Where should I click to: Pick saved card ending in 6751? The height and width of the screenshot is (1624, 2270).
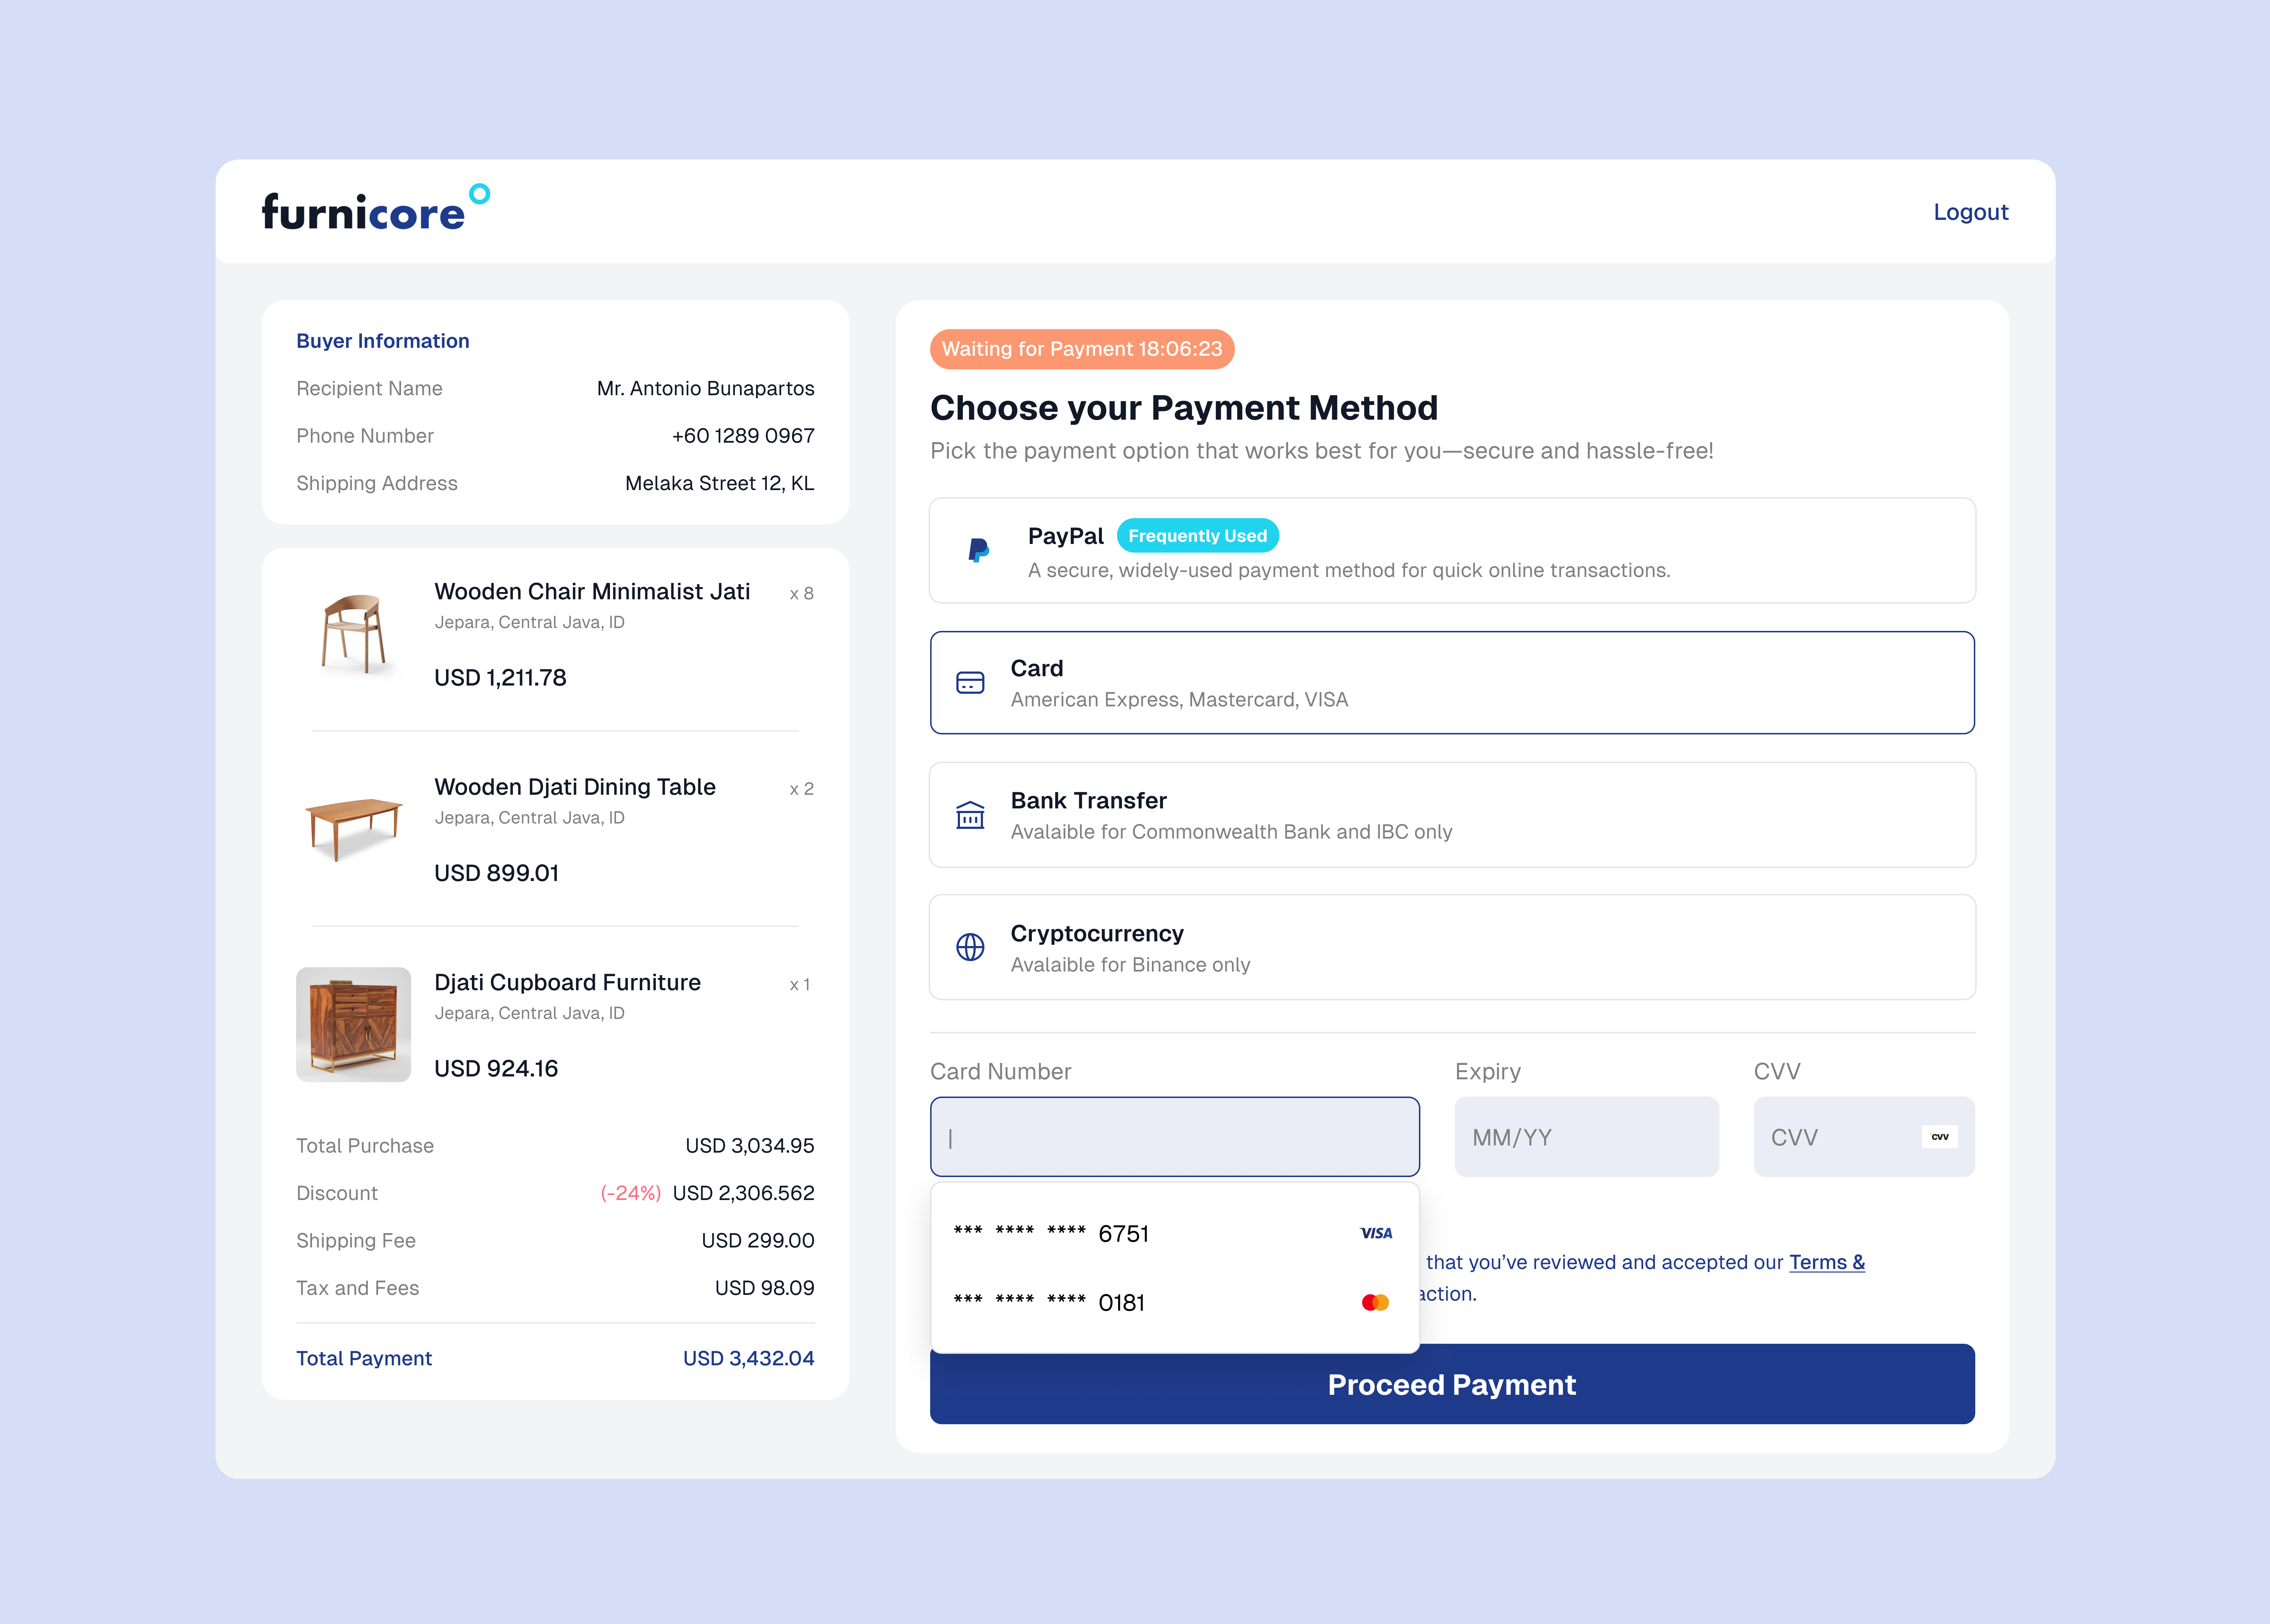(1175, 1234)
